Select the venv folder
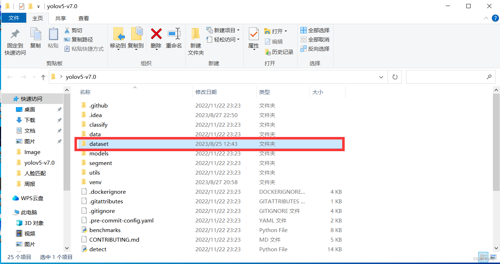Viewport: 500px width, 264px height. 95,182
